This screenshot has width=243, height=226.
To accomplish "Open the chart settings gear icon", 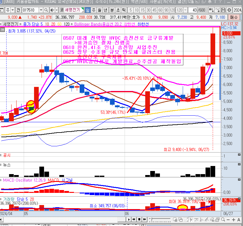I will coord(229,10).
